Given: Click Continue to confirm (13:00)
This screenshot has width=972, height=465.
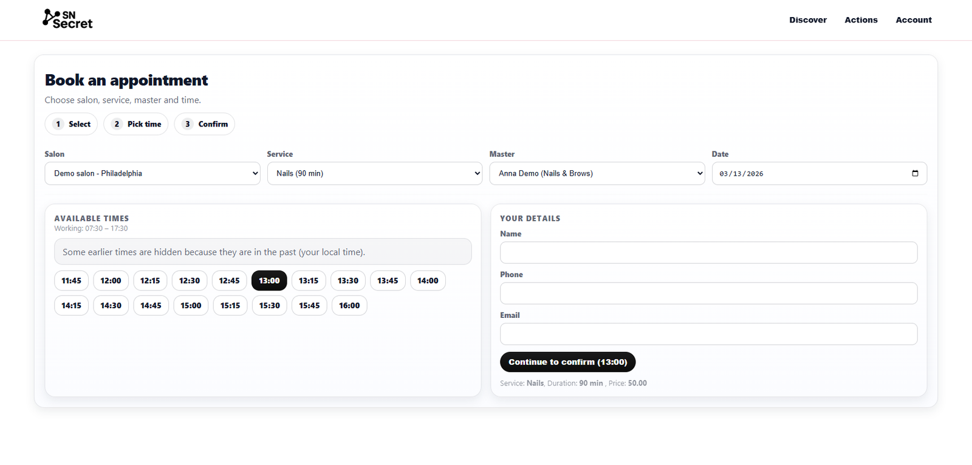Looking at the screenshot, I should click(567, 362).
